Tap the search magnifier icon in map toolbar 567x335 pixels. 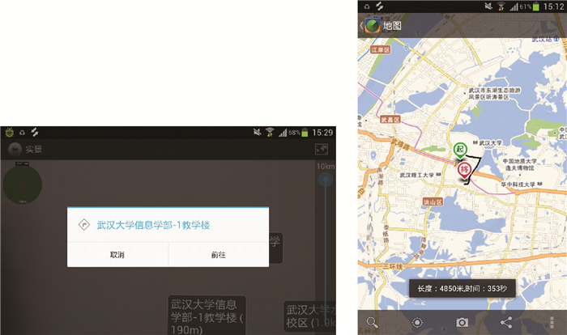pyautogui.click(x=373, y=322)
